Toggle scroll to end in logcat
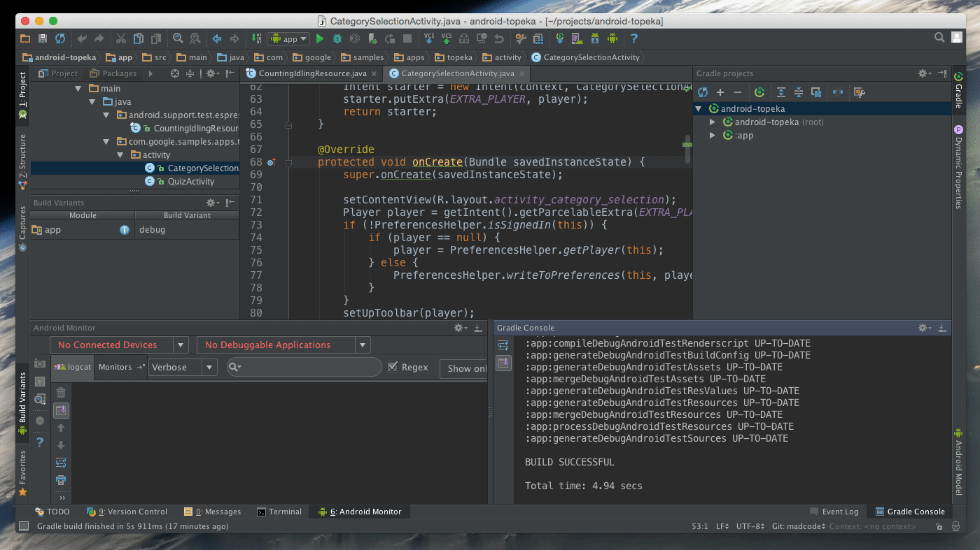This screenshot has height=550, width=980. [x=61, y=410]
